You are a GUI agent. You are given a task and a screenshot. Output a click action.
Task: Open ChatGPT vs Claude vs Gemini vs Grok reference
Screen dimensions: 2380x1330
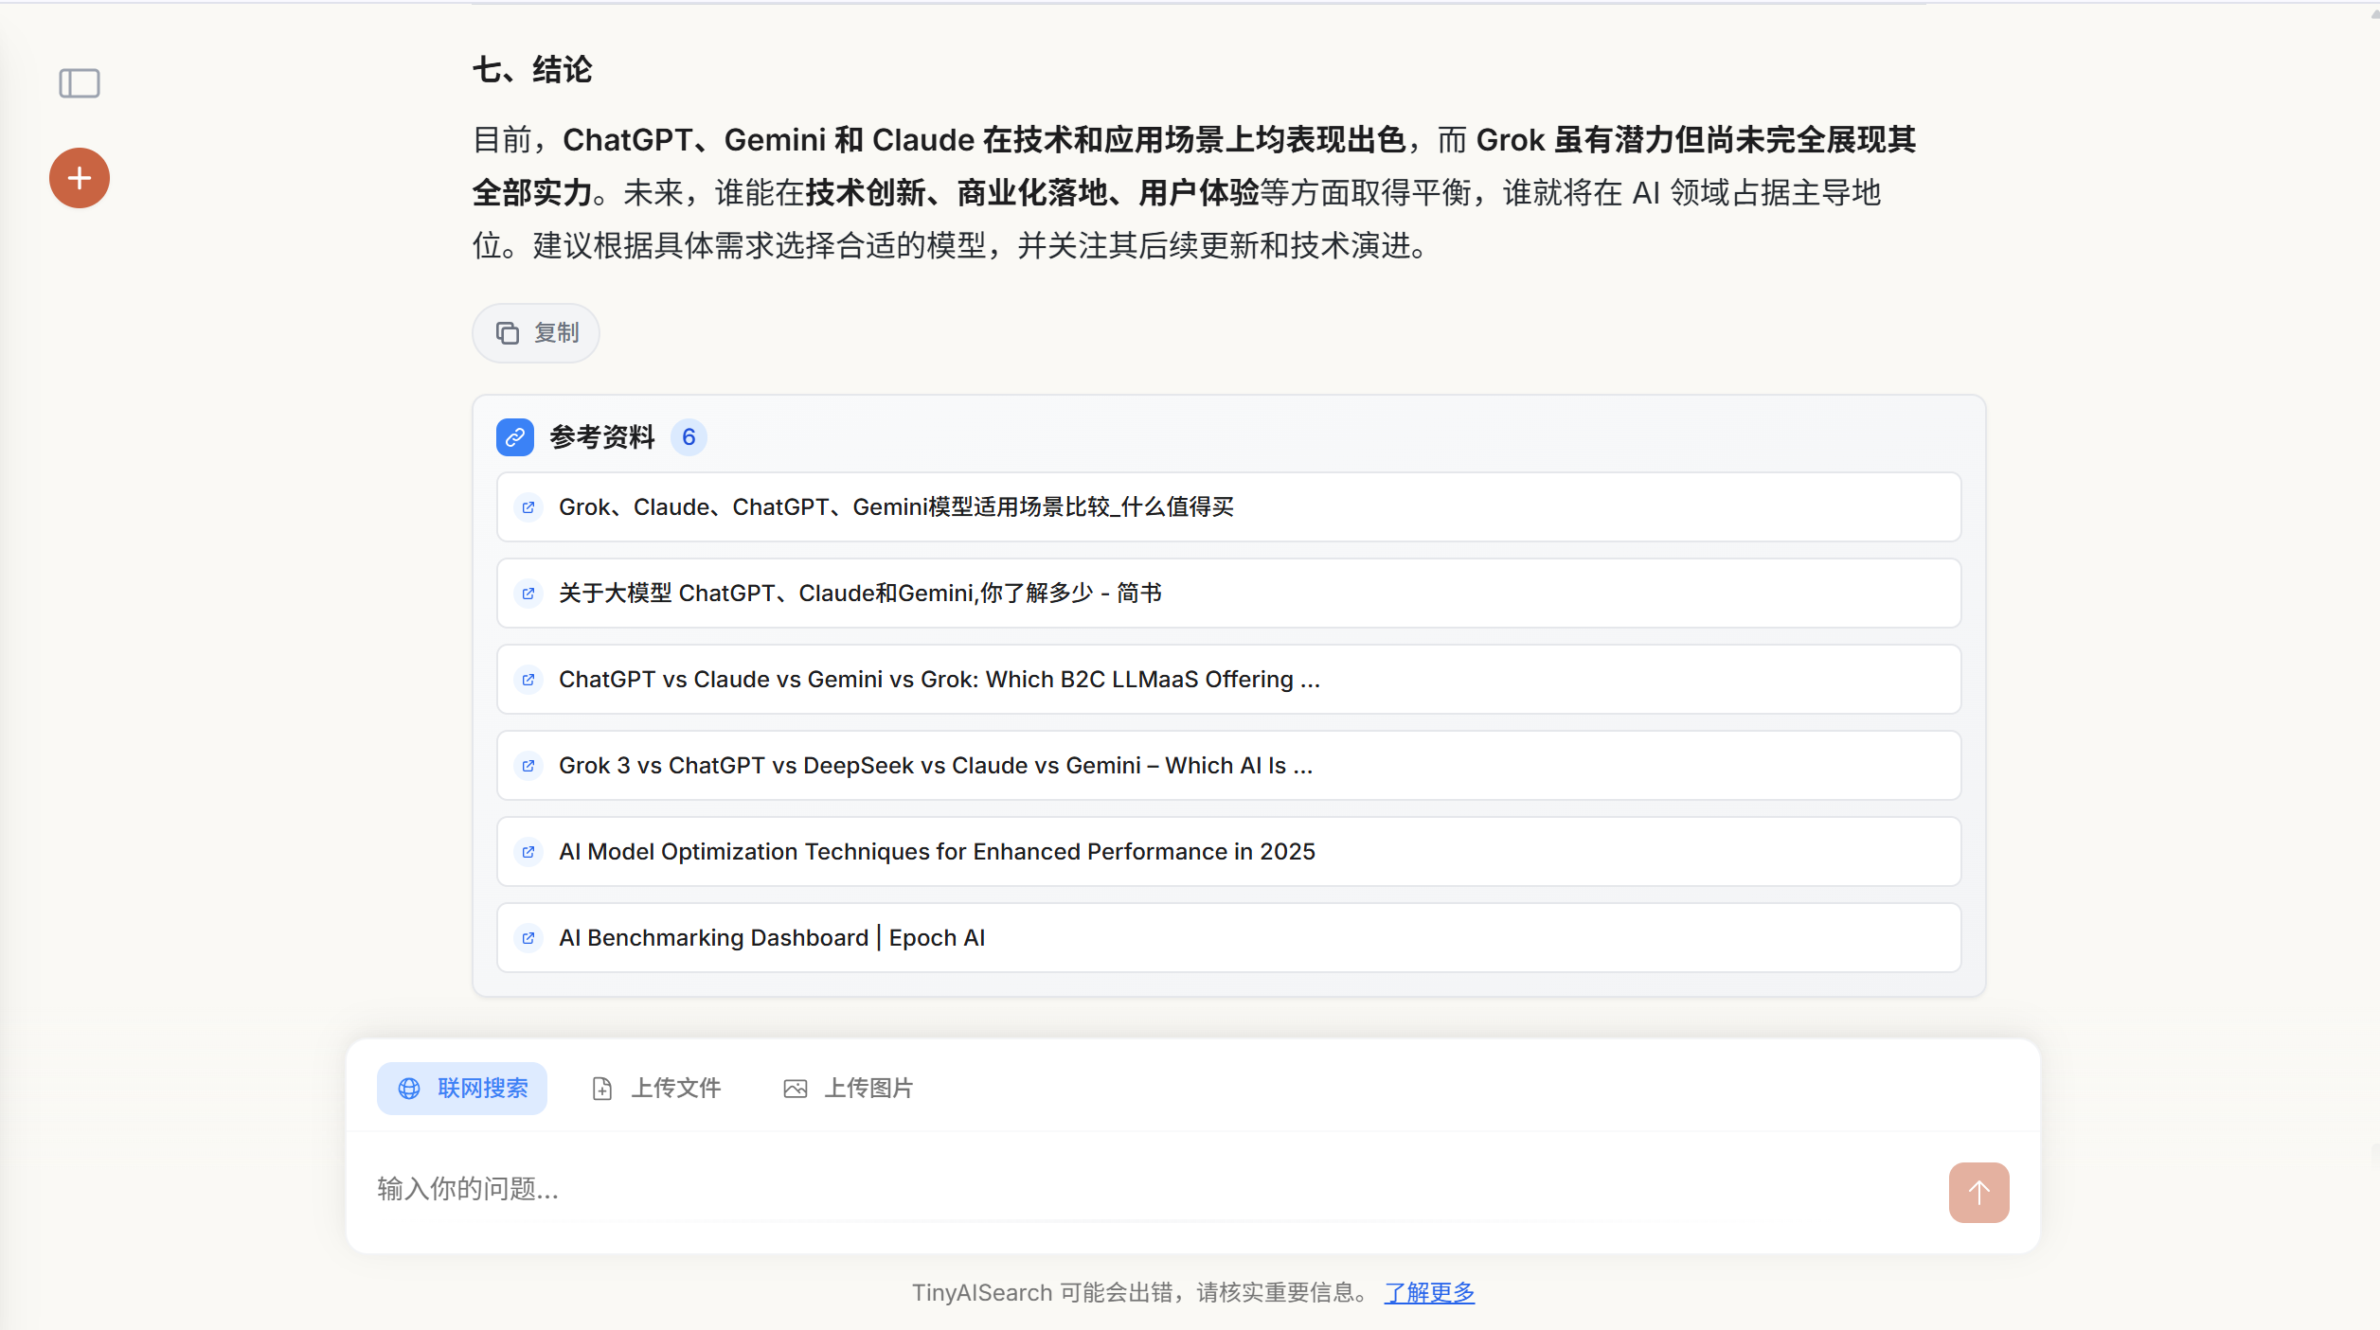[939, 680]
